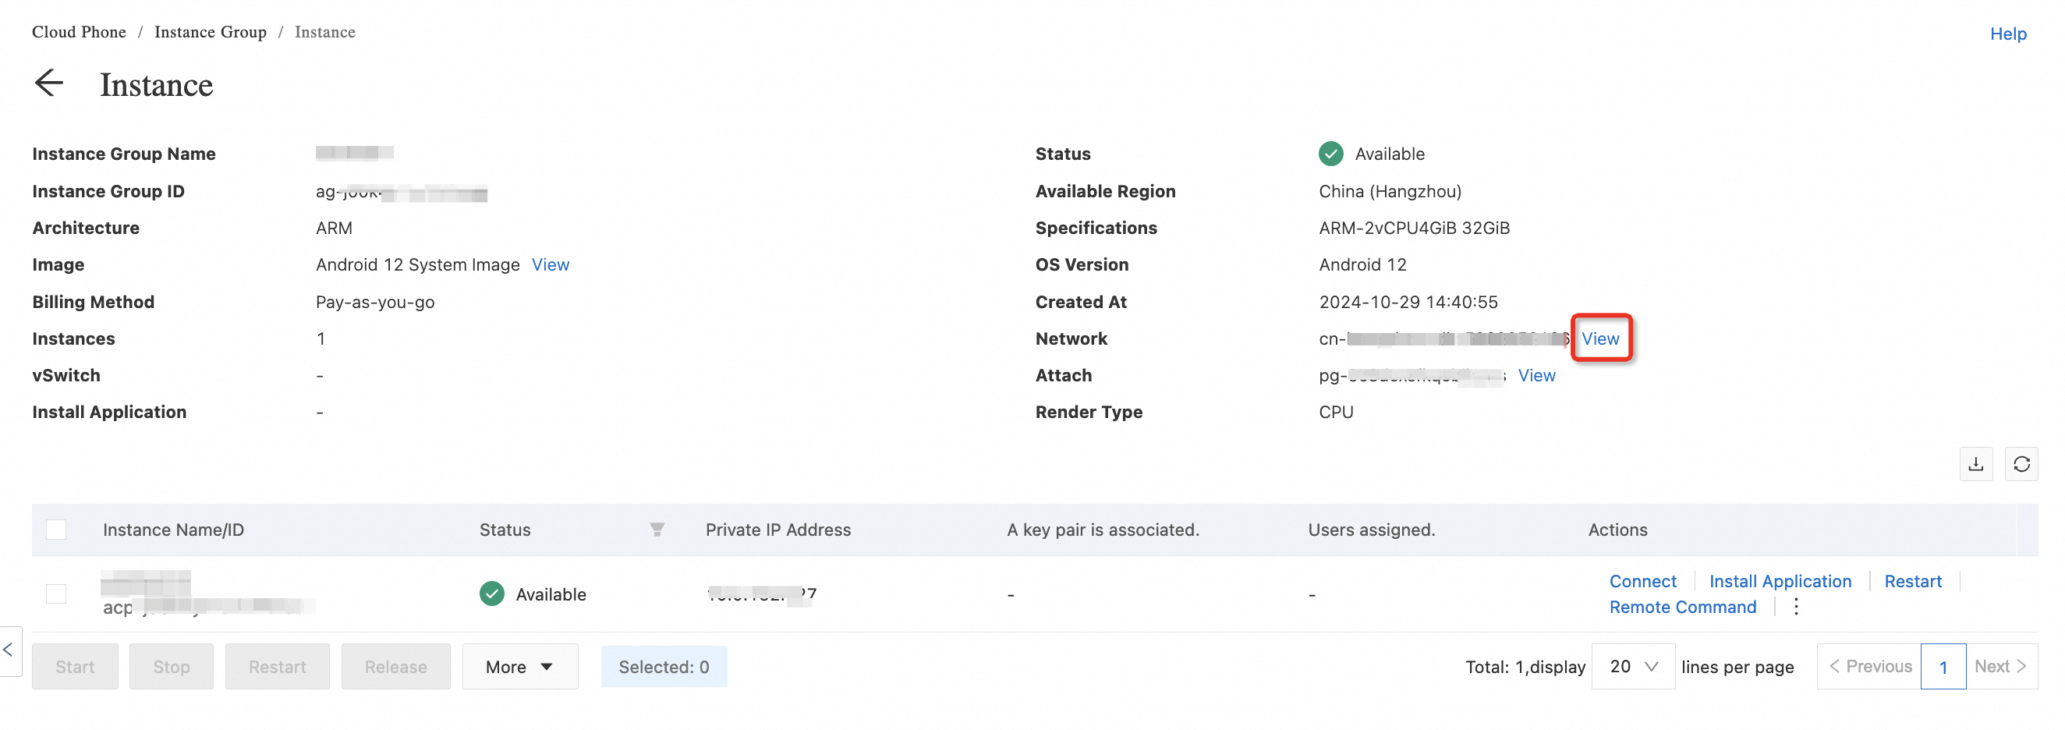Open Remote Command for the instance
This screenshot has height=730, width=2065.
coord(1682,607)
